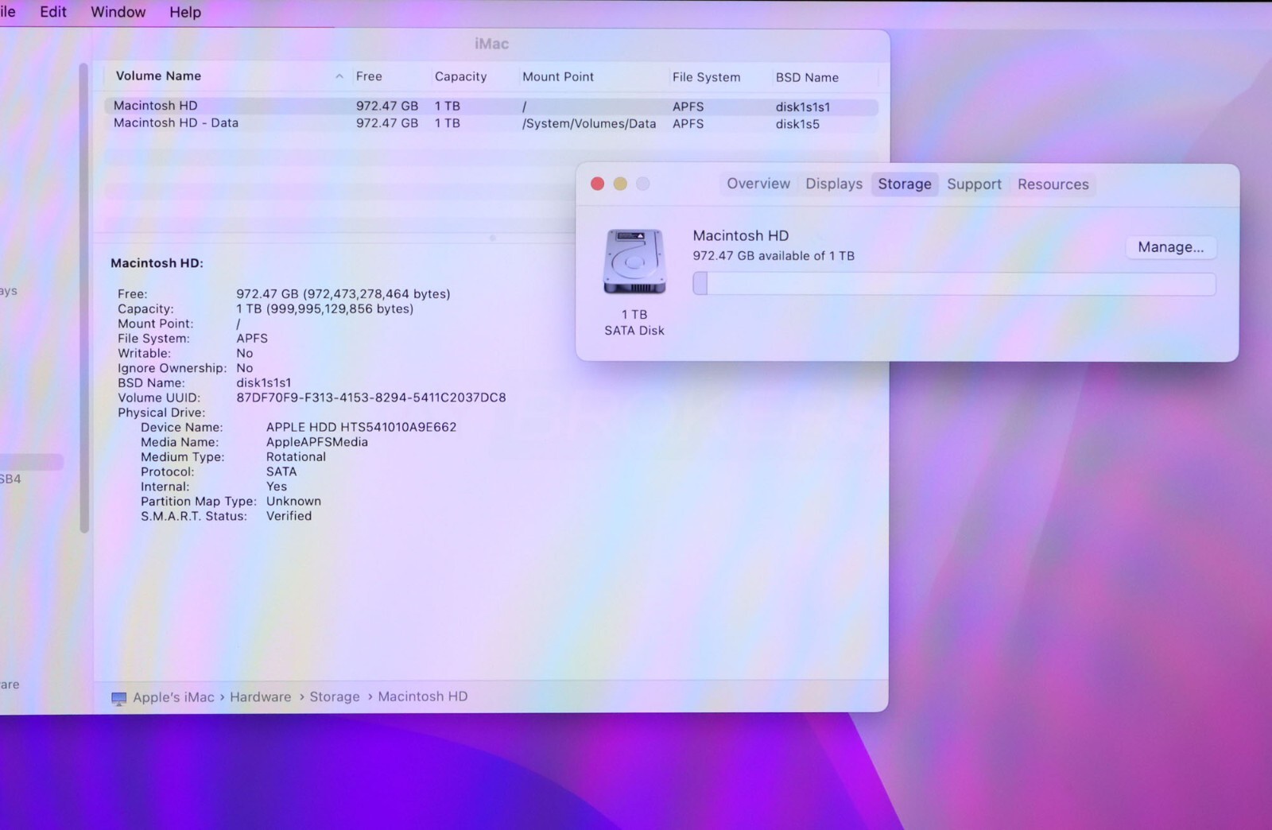Click Storage in the path bar
1272x830 pixels.
tap(335, 696)
